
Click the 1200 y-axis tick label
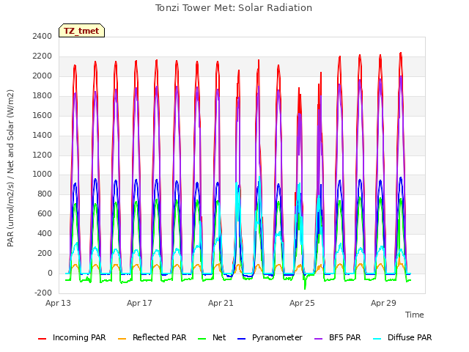[43, 155]
